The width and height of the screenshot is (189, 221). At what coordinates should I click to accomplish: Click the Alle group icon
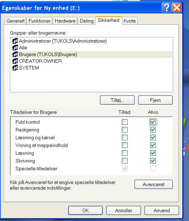[15, 48]
